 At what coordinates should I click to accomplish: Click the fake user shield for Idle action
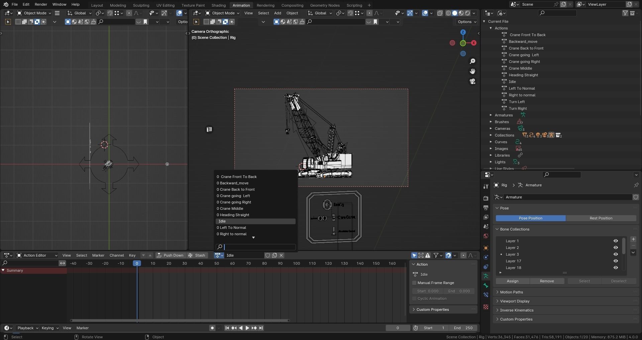(267, 255)
